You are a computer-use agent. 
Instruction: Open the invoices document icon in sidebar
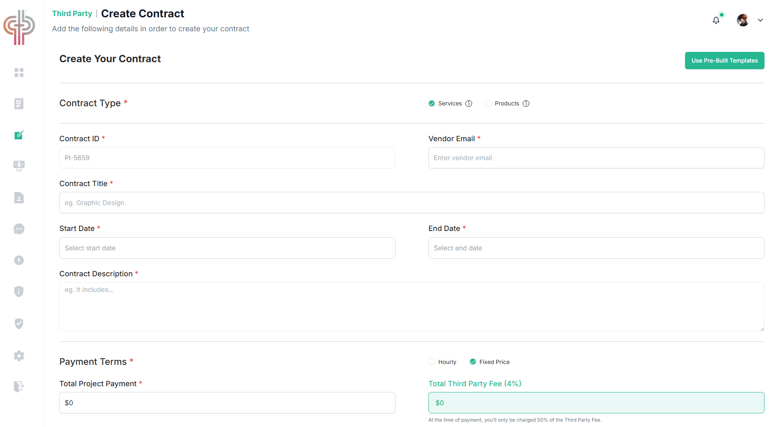pos(19,198)
